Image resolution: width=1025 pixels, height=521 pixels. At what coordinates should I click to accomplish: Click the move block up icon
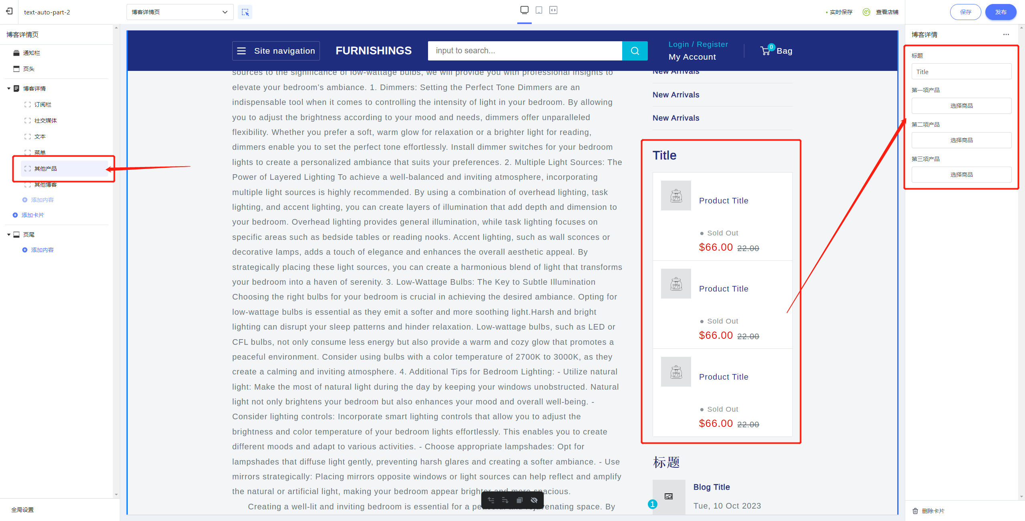coord(491,500)
